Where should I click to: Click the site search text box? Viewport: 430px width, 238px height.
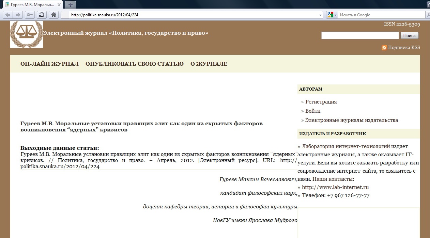[x=360, y=35]
